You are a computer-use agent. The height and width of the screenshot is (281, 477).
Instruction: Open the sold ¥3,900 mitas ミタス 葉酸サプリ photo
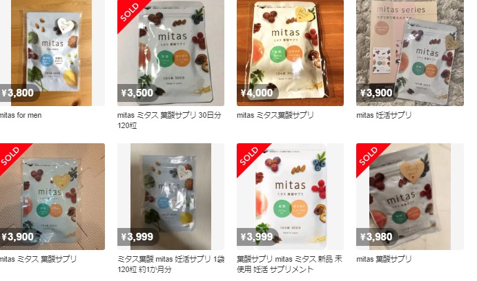coord(52,197)
